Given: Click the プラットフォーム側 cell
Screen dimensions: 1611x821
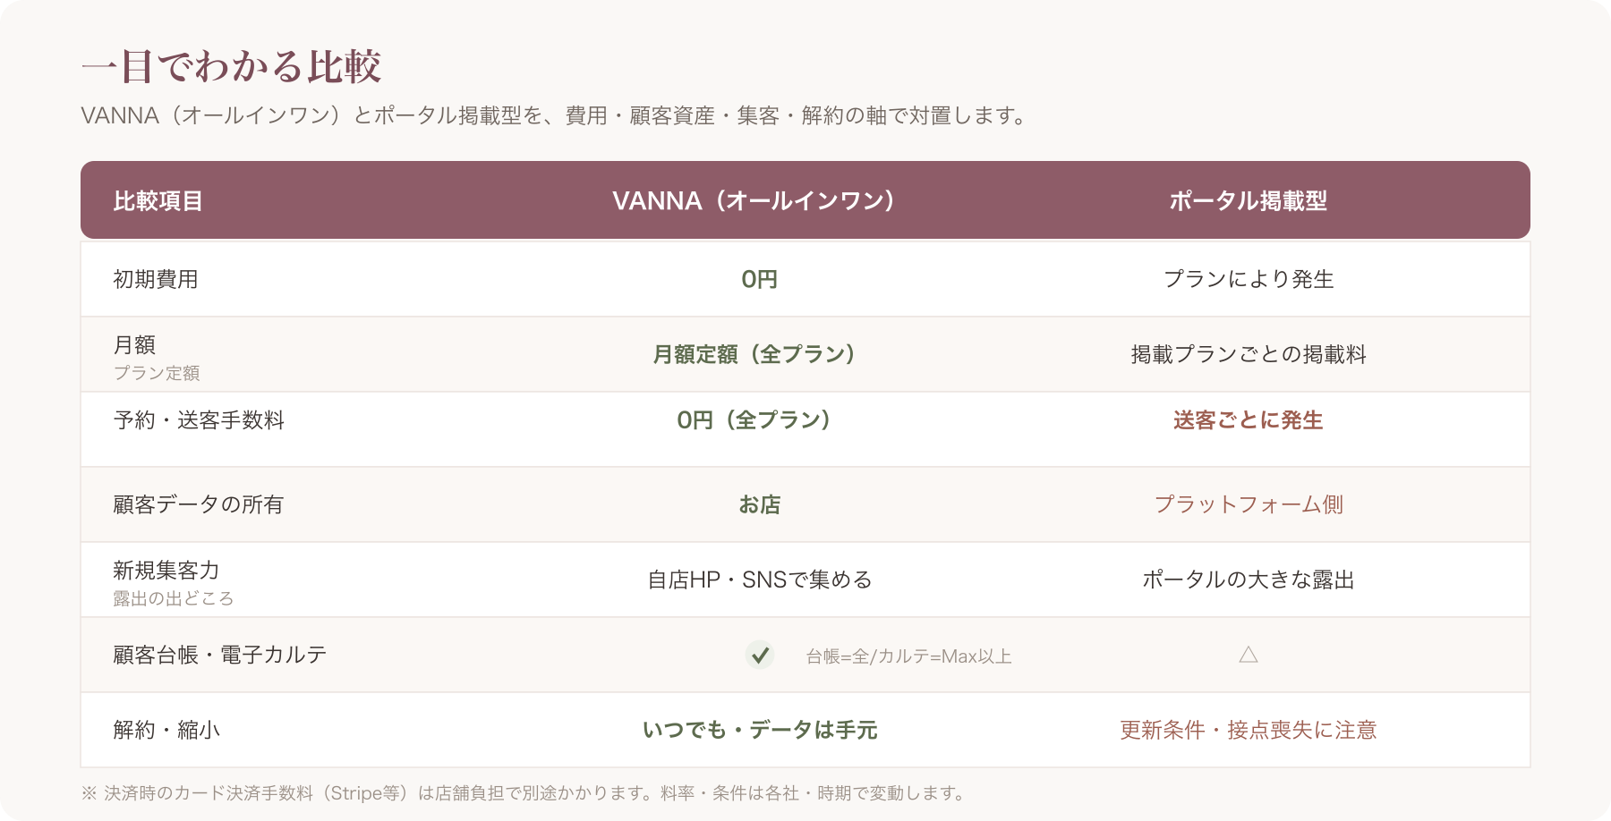Looking at the screenshot, I should [1249, 504].
